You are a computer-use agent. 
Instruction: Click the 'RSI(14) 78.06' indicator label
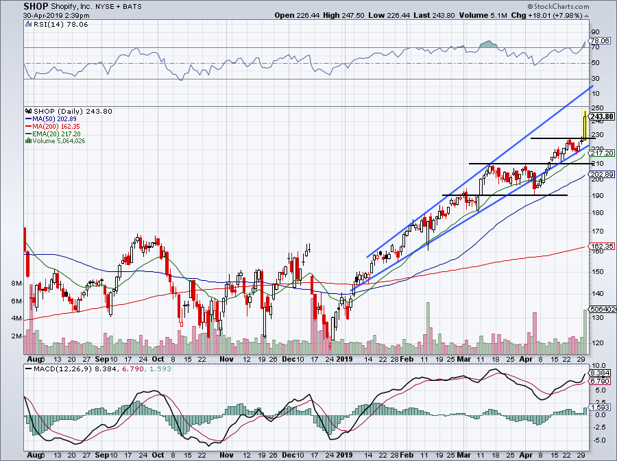60,25
